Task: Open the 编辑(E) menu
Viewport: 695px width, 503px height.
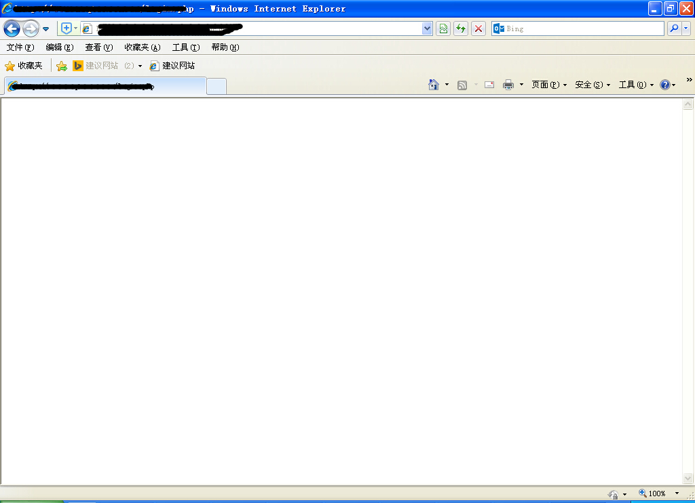Action: click(60, 47)
